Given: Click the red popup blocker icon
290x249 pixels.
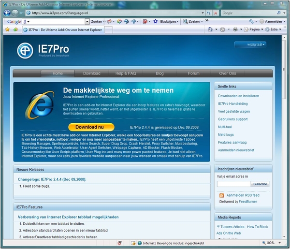Looking at the screenshot, I should (x=145, y=22).
